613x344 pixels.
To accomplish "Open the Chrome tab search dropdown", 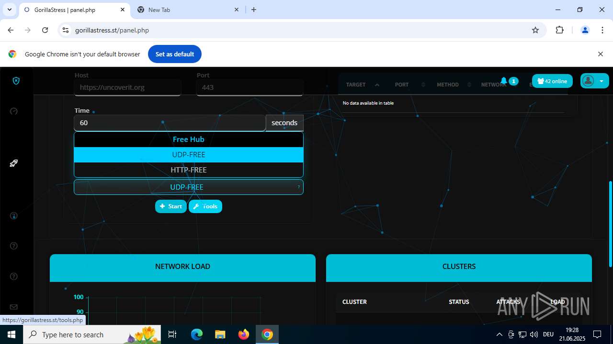I will tap(9, 10).
